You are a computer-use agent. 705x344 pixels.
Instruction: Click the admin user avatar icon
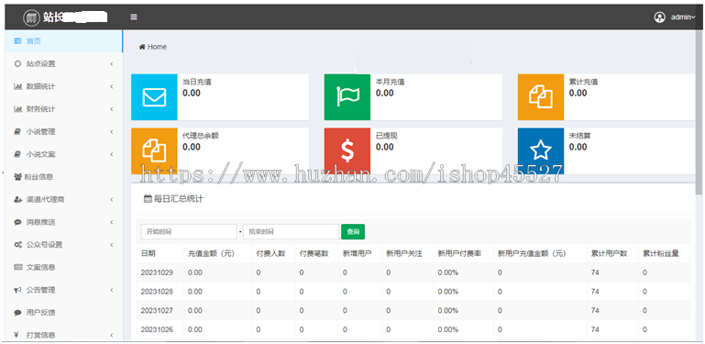click(x=659, y=17)
